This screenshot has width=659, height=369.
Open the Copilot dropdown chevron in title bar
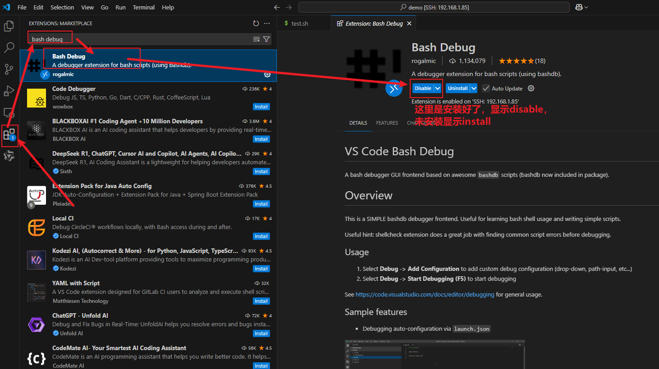coord(586,7)
